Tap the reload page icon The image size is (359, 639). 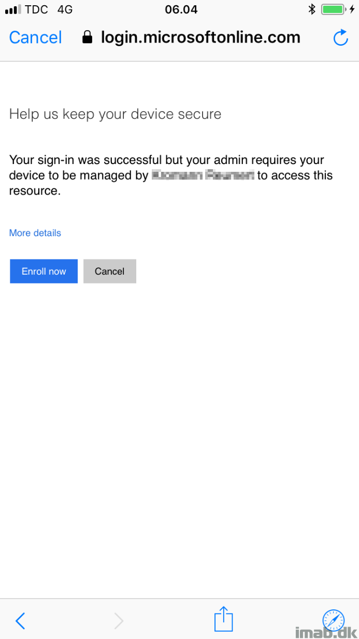pos(340,37)
